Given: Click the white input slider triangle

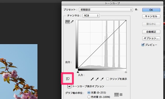Looking at the screenshot, I should (126, 72).
